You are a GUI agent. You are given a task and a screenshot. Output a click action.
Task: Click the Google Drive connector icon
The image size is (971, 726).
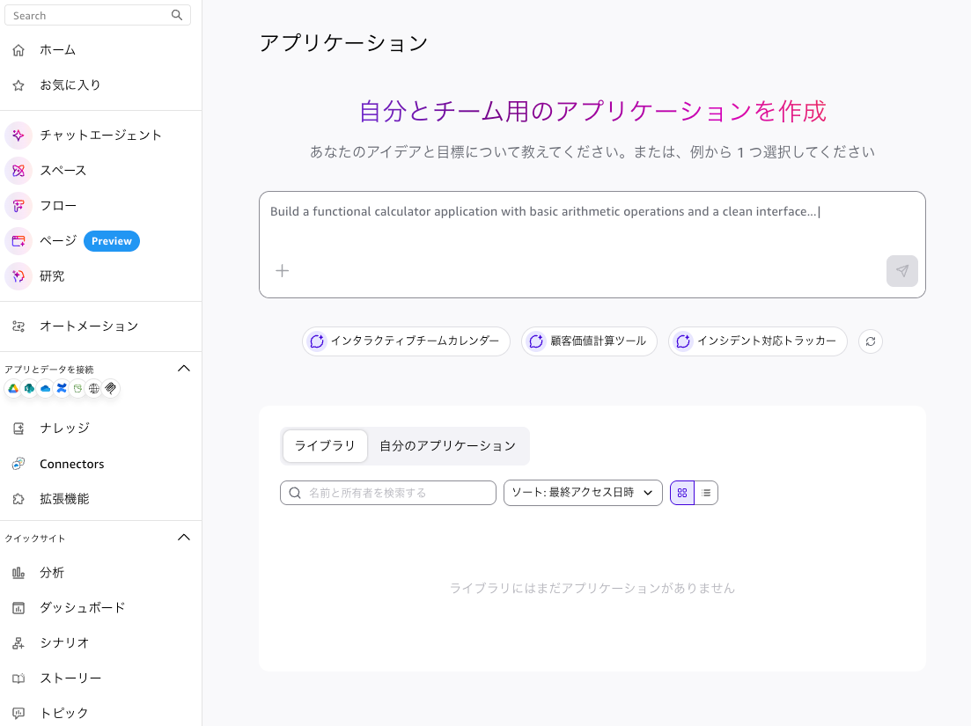click(x=12, y=388)
